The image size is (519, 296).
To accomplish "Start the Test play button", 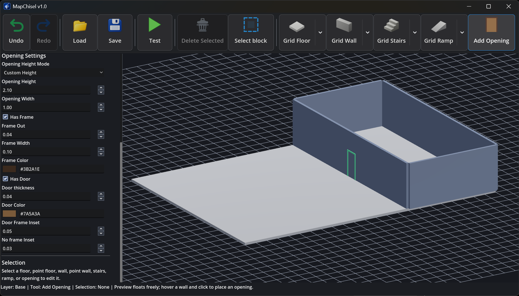I will [x=155, y=25].
